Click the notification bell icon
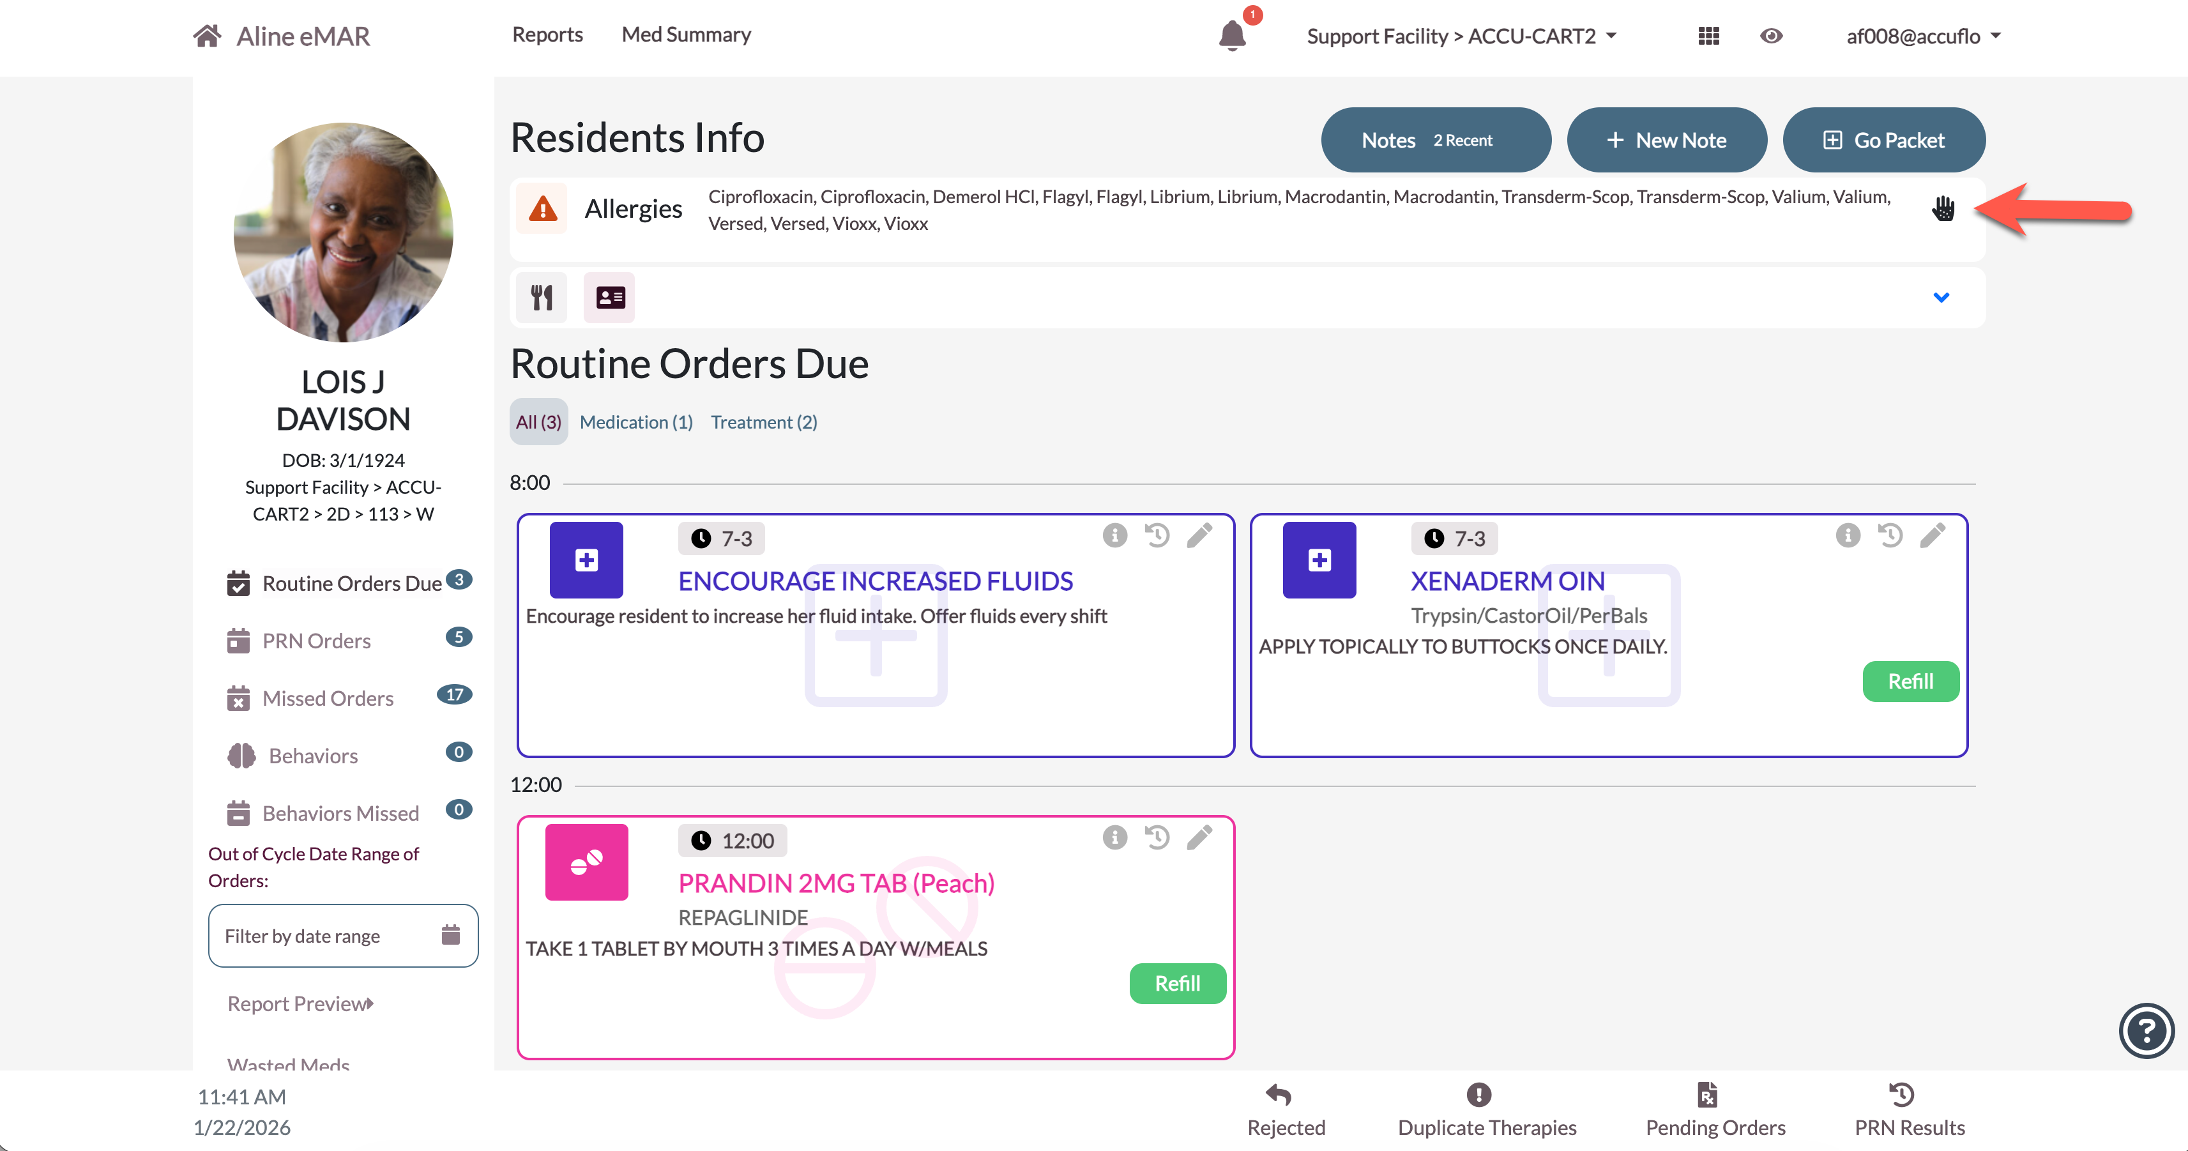Viewport: 2188px width, 1151px height. [1231, 36]
